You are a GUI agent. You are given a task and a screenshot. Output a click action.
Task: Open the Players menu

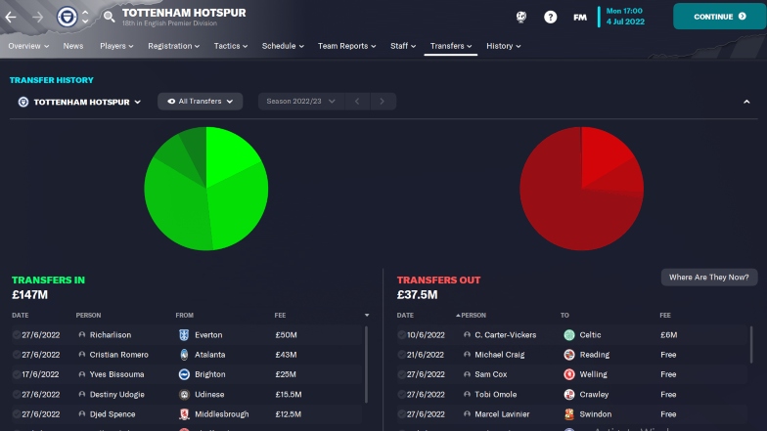click(x=116, y=46)
